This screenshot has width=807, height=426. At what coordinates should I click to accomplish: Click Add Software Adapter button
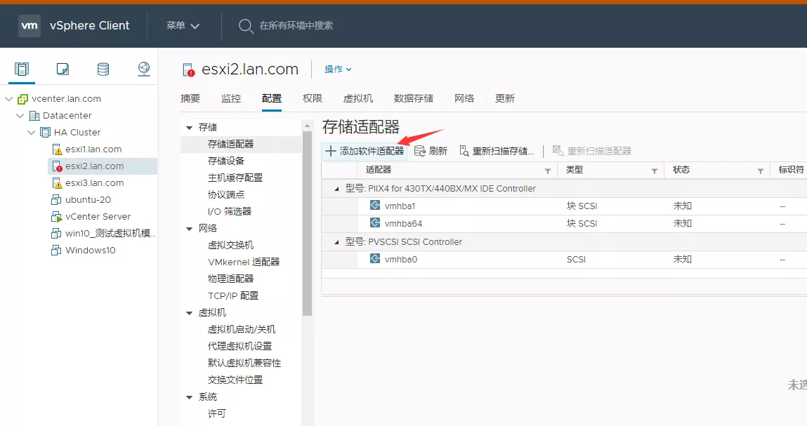tap(365, 151)
